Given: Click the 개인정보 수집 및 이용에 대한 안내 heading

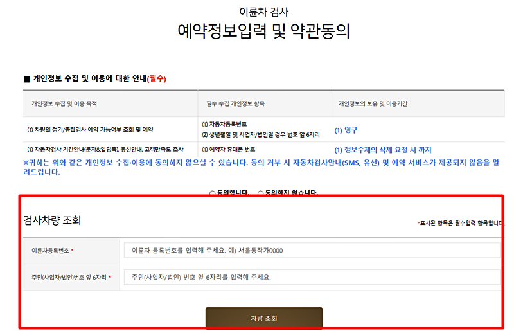Looking at the screenshot, I should click(95, 78).
